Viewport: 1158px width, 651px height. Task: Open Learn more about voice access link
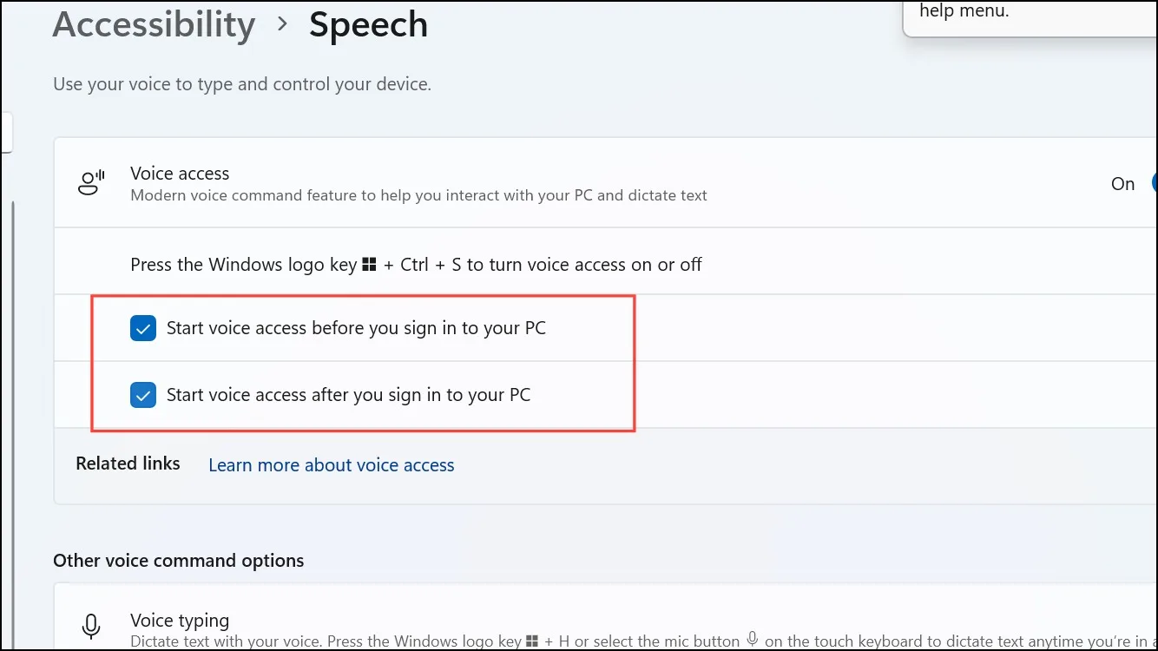(x=332, y=465)
